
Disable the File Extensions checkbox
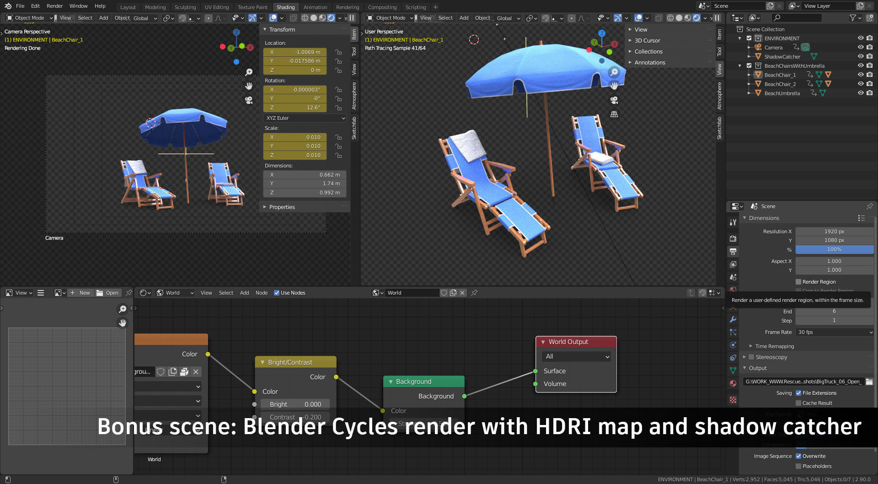tap(798, 393)
